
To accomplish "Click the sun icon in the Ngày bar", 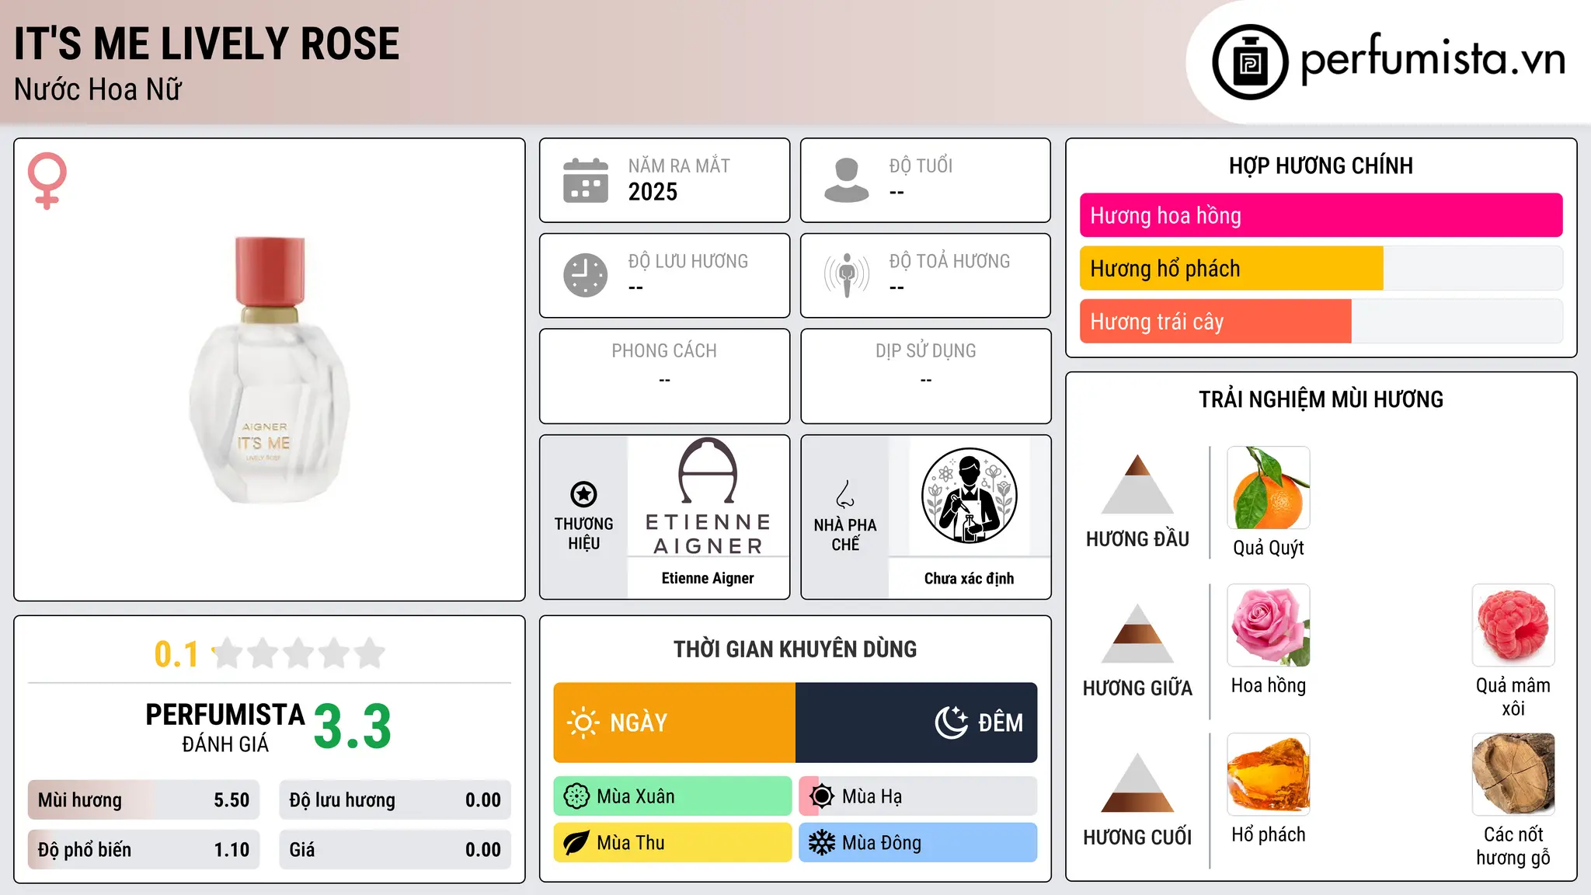I will pyautogui.click(x=583, y=723).
